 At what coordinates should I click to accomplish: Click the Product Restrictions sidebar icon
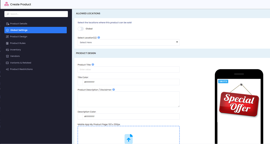7,69
